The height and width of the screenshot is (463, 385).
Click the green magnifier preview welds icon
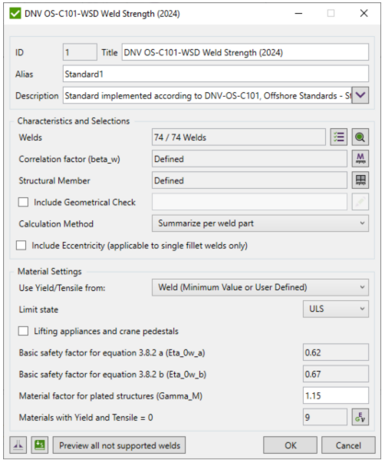(360, 137)
